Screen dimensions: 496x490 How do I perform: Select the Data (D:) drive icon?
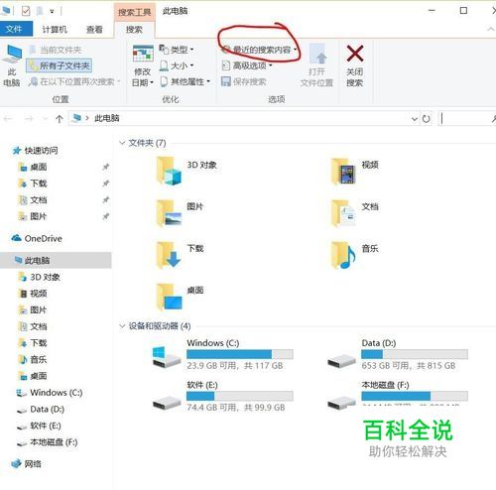(x=341, y=360)
